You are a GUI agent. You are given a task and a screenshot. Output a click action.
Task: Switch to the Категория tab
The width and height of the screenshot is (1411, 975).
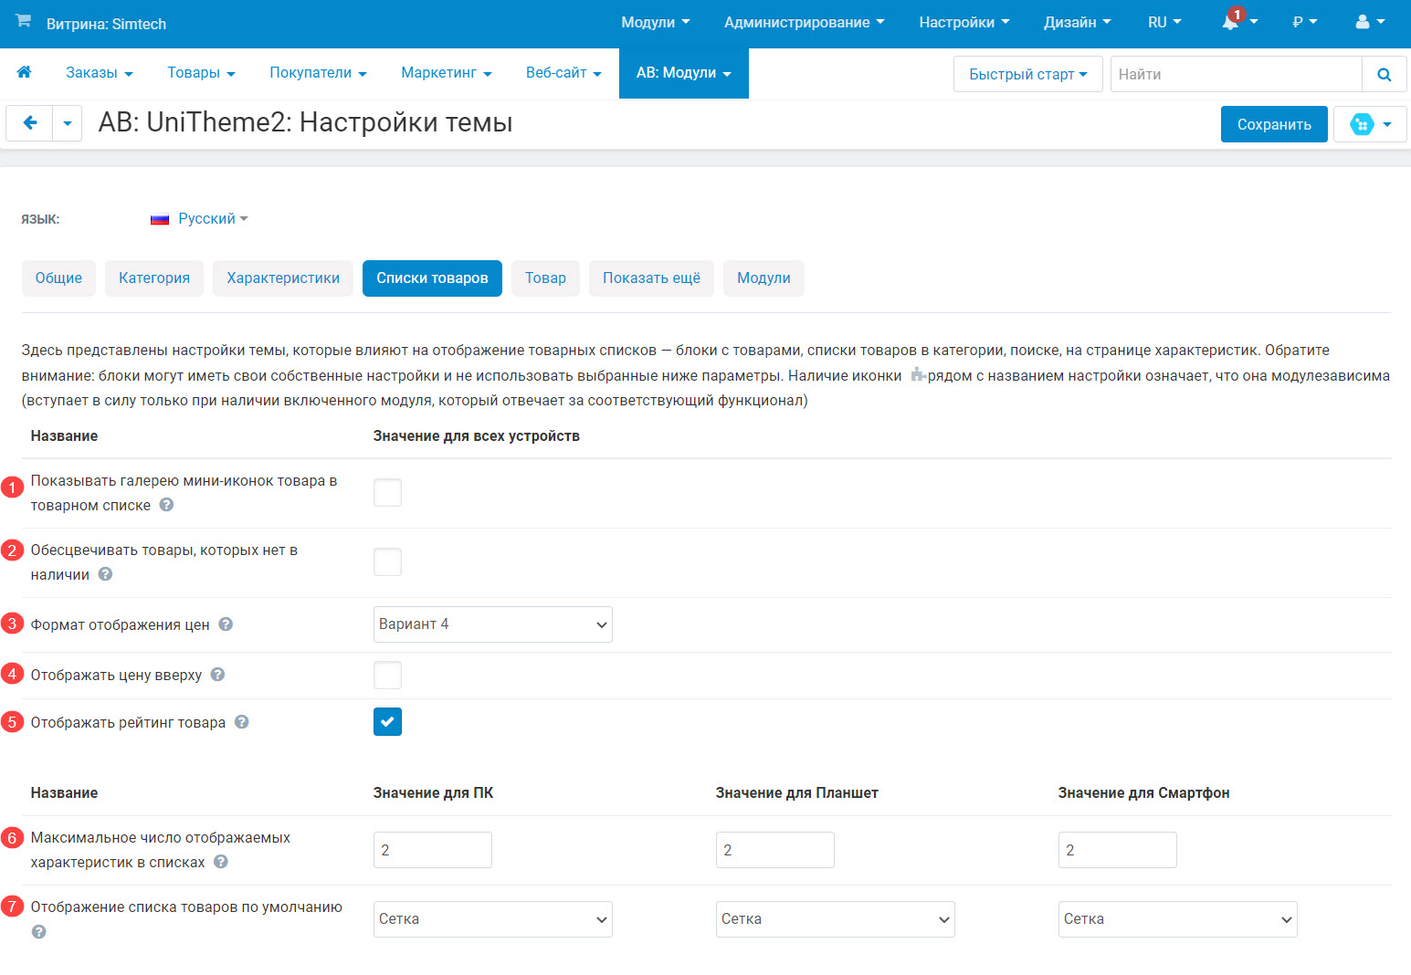coord(154,278)
